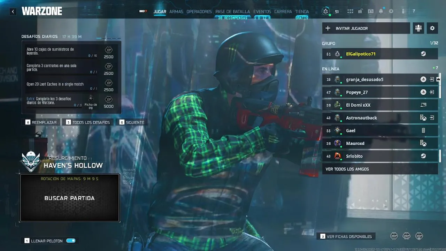Open the BO7 game switcher icon

(x=143, y=12)
